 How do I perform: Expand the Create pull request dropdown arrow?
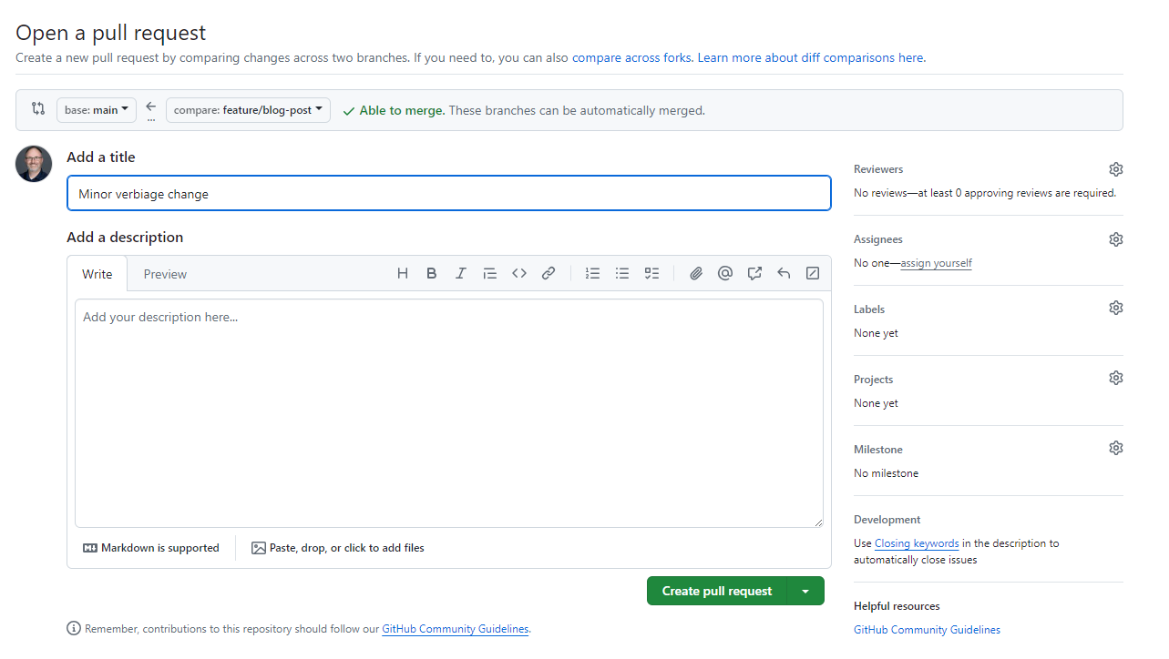(x=805, y=590)
